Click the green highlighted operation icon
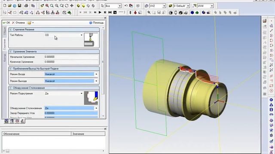 (x=69, y=12)
